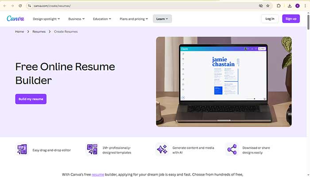Click 1M+ professionally-designed templates text
This screenshot has width=310, height=177.
pos(116,150)
